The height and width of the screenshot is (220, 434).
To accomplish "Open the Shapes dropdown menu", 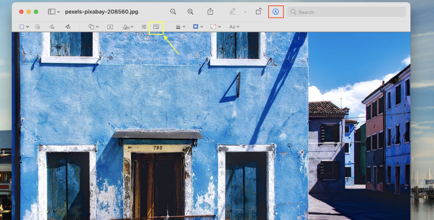I will (93, 27).
